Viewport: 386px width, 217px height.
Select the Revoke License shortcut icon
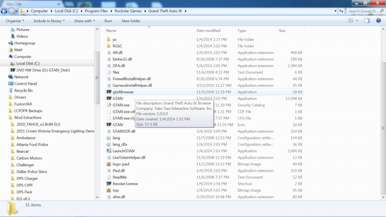click(x=109, y=184)
